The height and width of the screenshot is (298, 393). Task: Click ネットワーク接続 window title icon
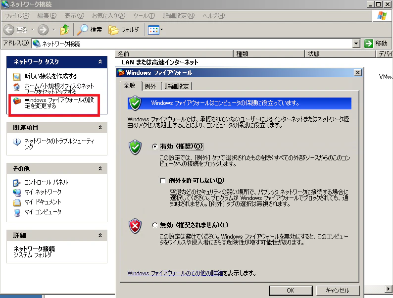(5, 4)
